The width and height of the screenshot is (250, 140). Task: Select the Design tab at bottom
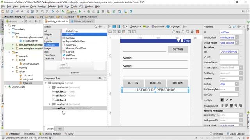coord(50,129)
